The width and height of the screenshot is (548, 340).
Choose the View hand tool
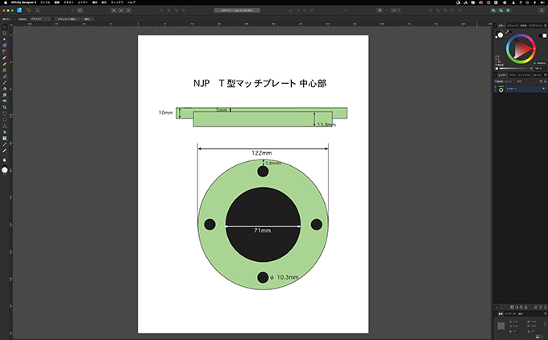pyautogui.click(x=4, y=159)
